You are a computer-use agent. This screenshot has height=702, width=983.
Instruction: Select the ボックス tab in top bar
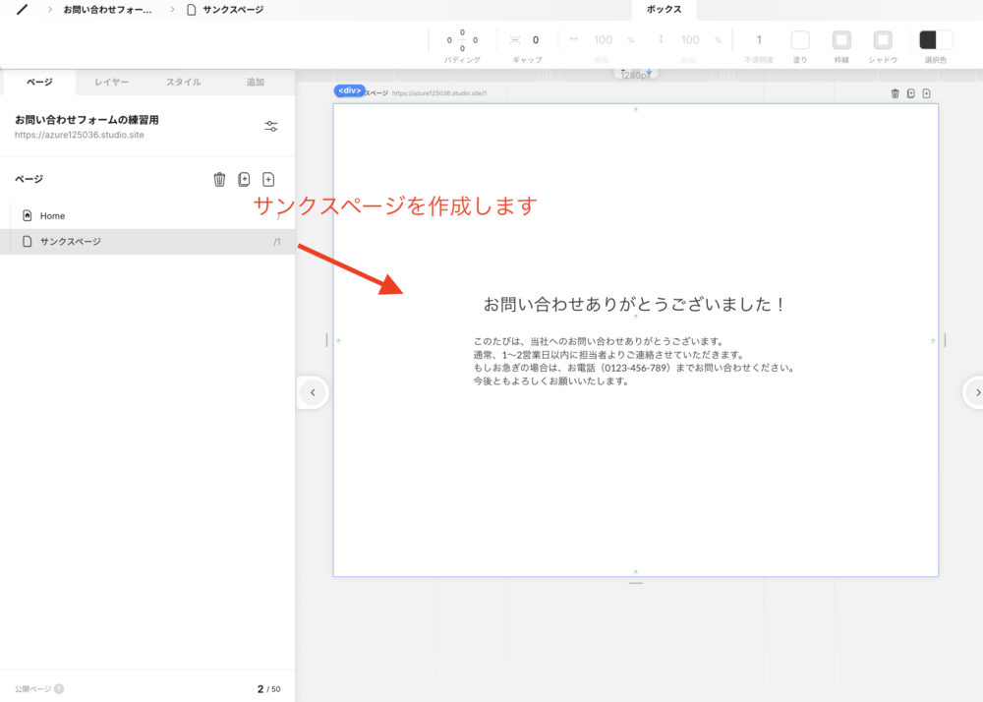click(x=664, y=10)
